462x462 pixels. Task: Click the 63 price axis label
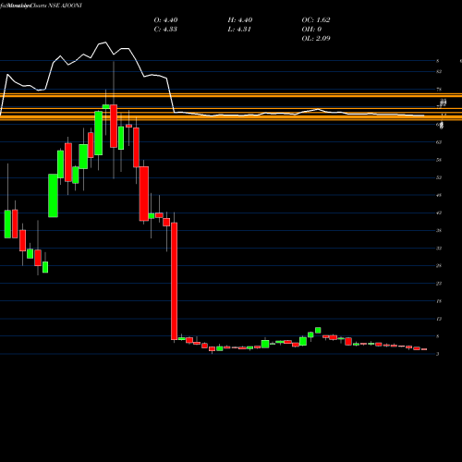(439, 142)
